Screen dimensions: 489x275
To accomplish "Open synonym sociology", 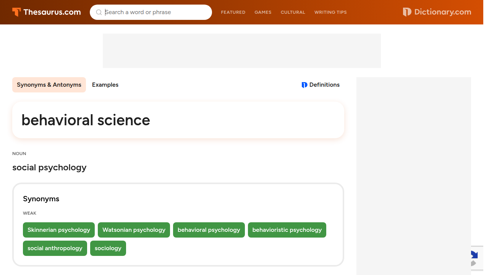I will pos(108,248).
